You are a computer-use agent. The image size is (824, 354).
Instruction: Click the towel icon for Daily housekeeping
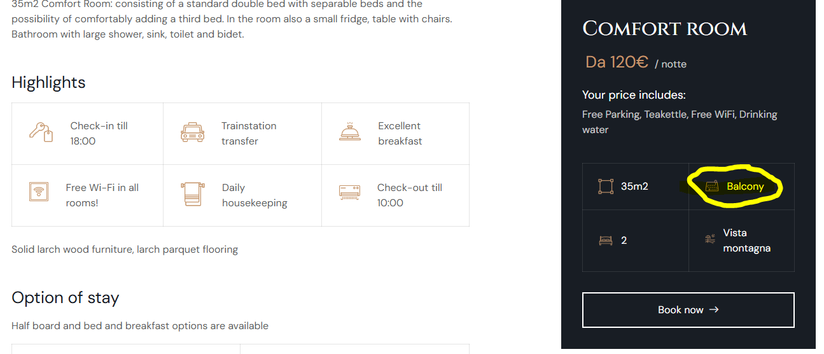tap(192, 194)
